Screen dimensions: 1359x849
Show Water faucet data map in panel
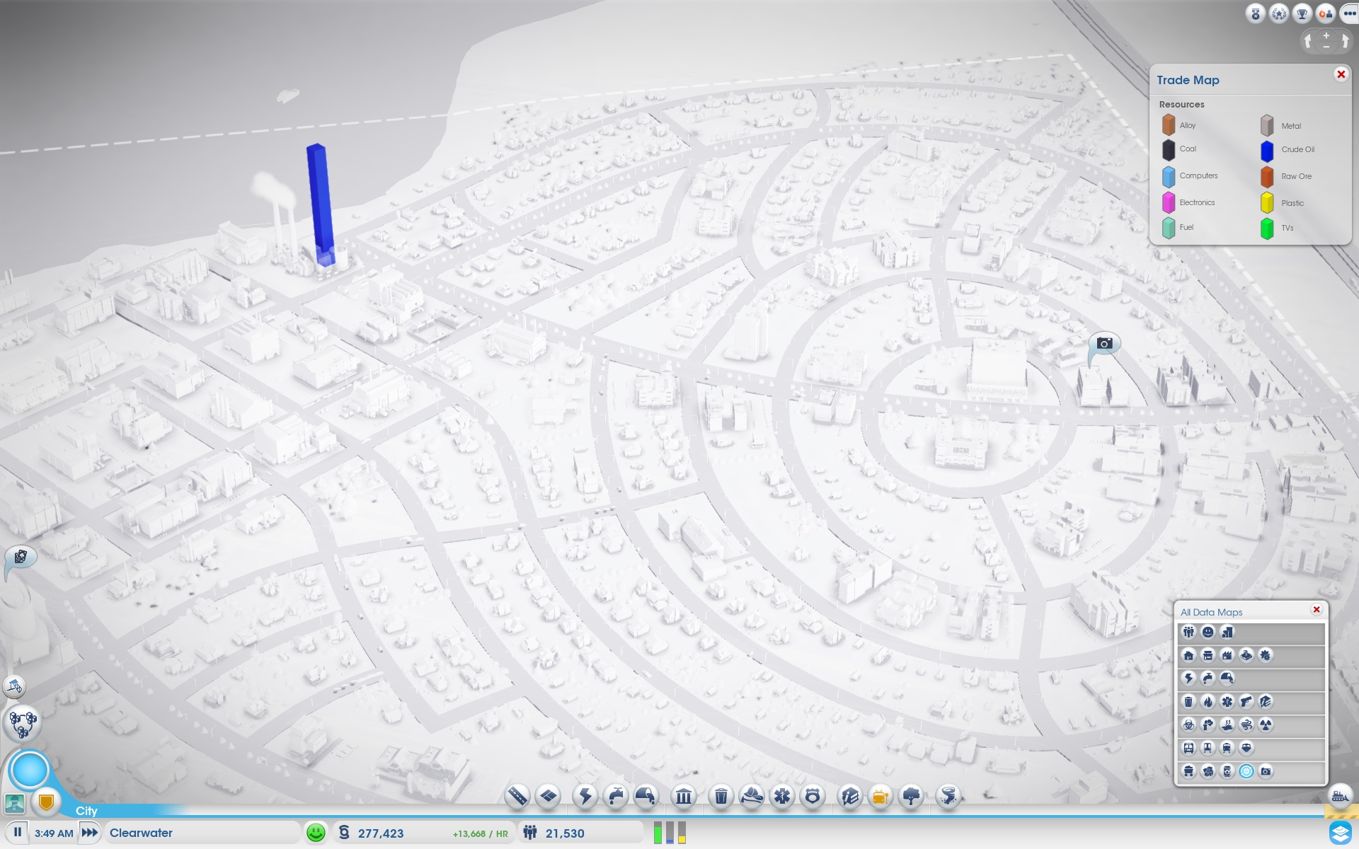[x=1208, y=678]
